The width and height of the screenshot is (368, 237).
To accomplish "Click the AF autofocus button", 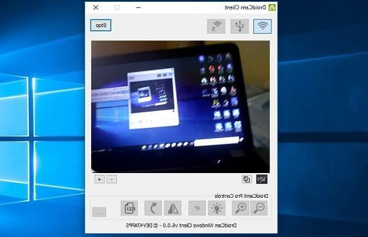I will pyautogui.click(x=197, y=208).
